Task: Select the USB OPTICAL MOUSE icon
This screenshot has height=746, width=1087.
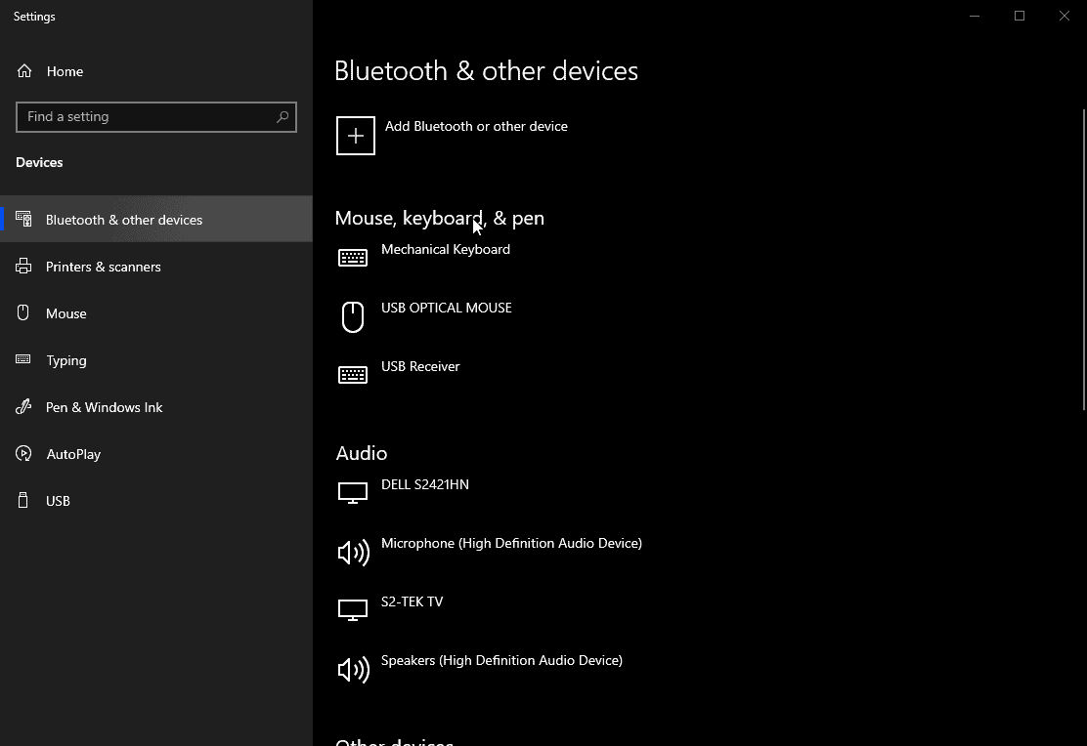Action: [x=353, y=316]
